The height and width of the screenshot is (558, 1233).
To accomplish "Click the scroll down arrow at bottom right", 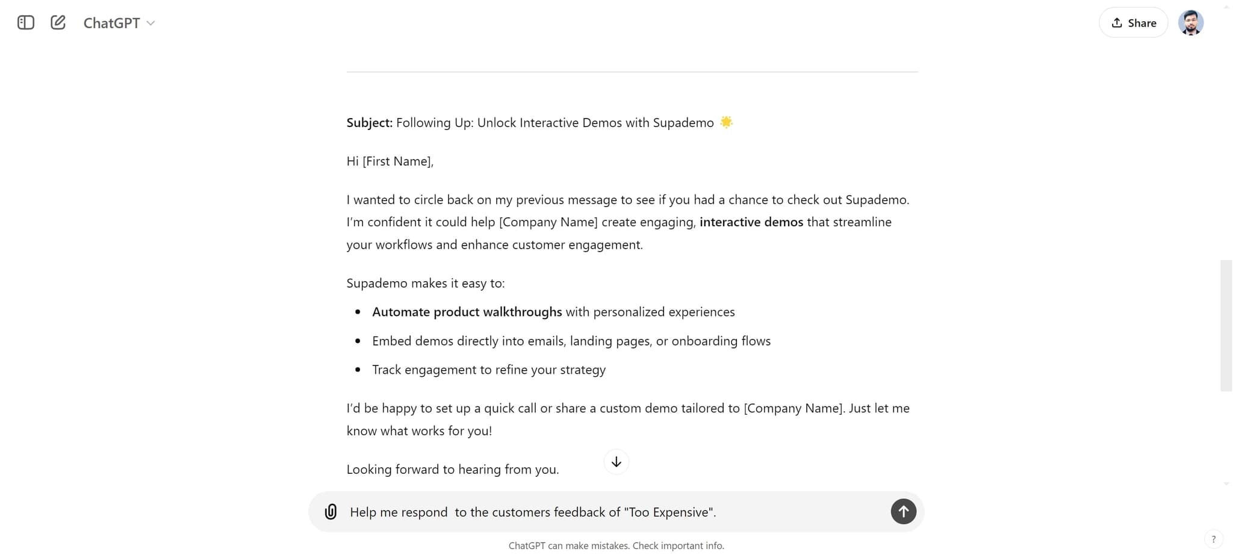I will pos(1228,483).
